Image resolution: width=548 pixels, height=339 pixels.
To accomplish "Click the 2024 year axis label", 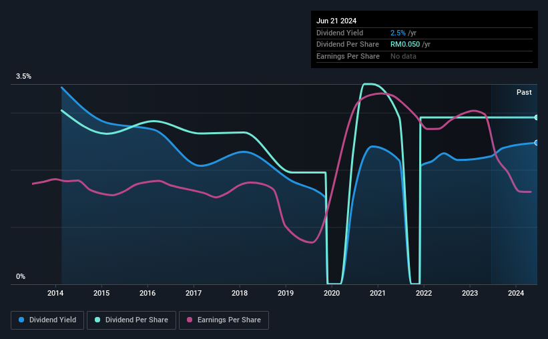I will point(516,293).
